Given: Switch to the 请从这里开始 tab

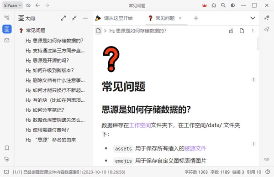Looking at the screenshot, I should [x=114, y=18].
